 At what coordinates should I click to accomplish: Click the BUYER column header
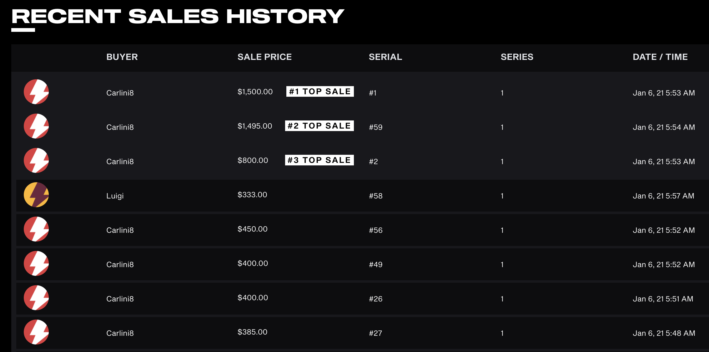pyautogui.click(x=122, y=57)
